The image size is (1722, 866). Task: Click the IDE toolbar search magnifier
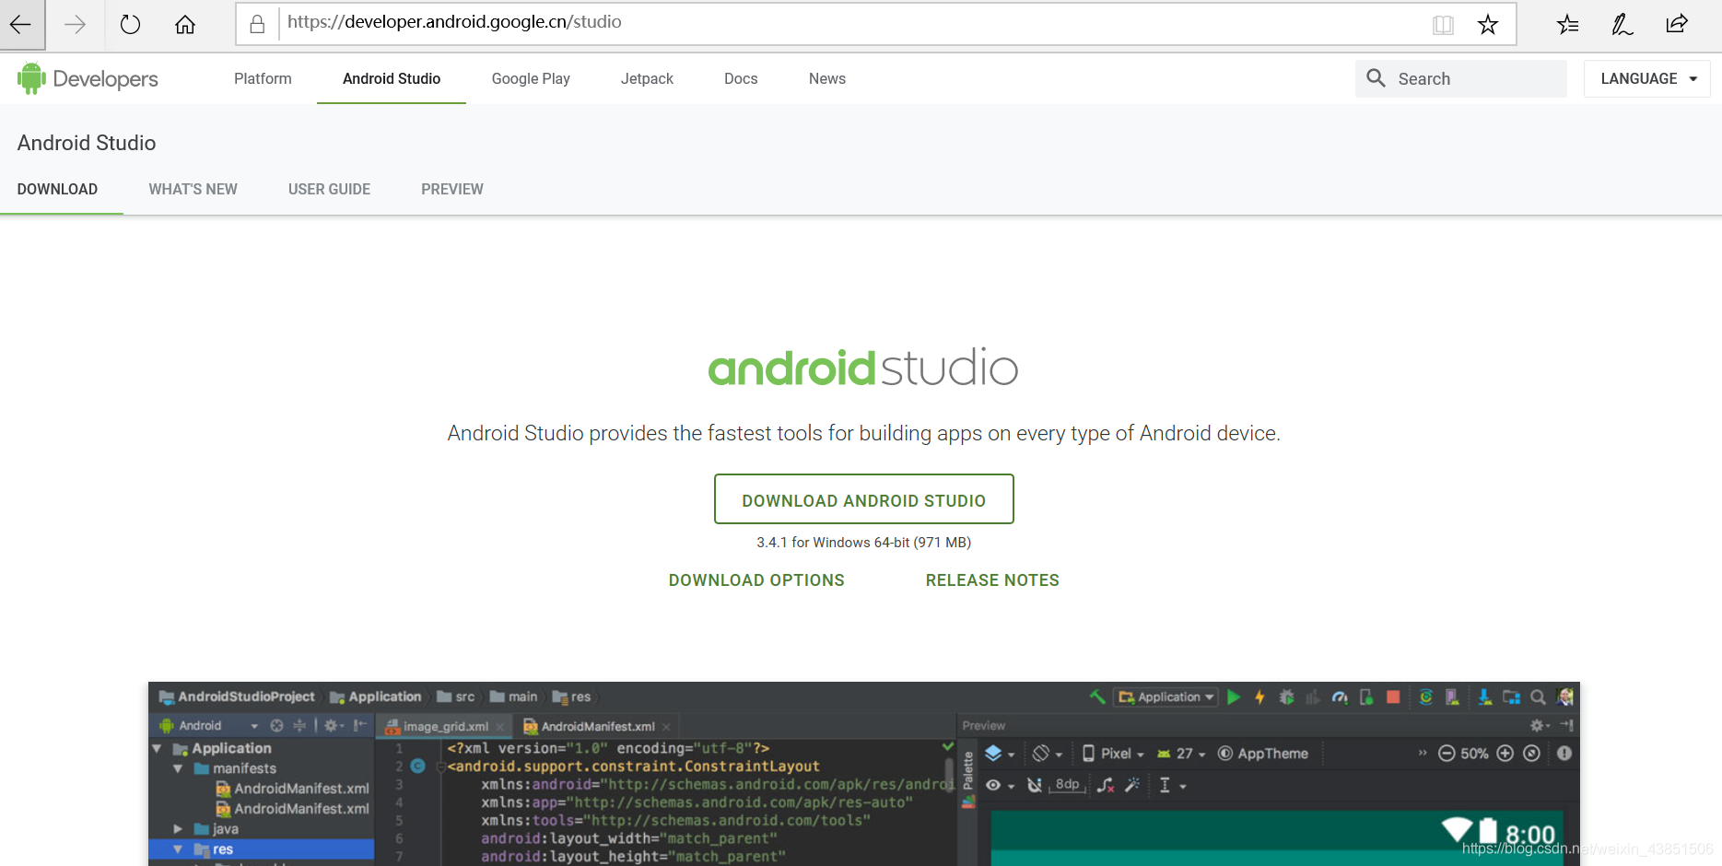[x=1538, y=697]
